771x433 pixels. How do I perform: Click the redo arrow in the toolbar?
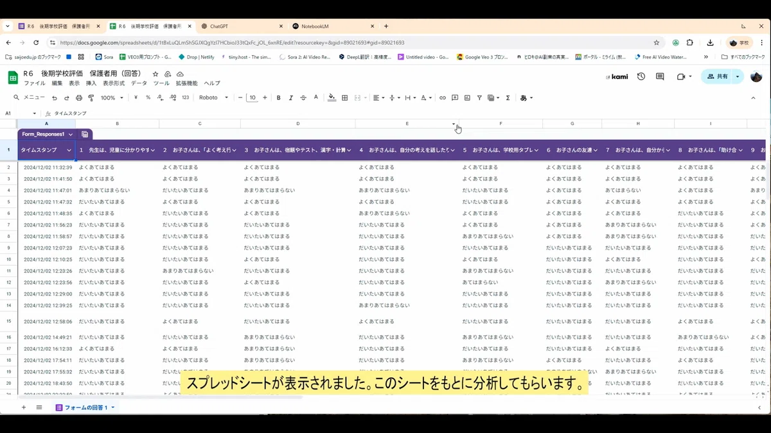[x=67, y=98]
